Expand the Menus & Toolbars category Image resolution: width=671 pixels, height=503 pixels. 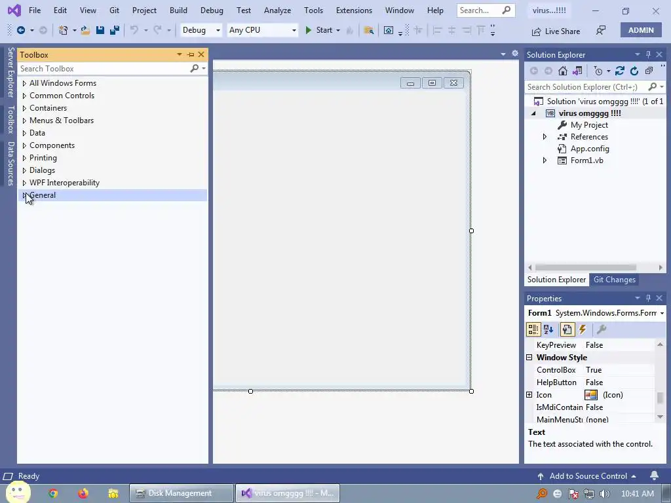coord(24,121)
